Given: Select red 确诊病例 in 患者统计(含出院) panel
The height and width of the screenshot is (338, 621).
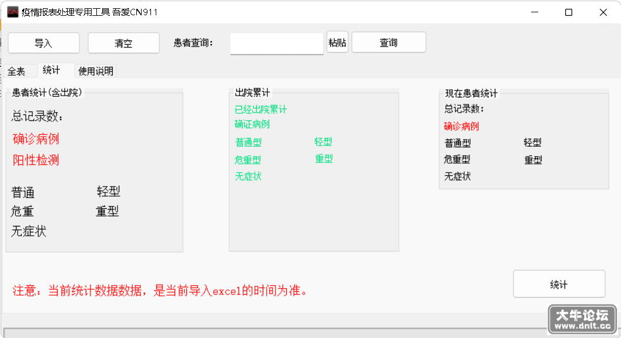Looking at the screenshot, I should coord(36,139).
